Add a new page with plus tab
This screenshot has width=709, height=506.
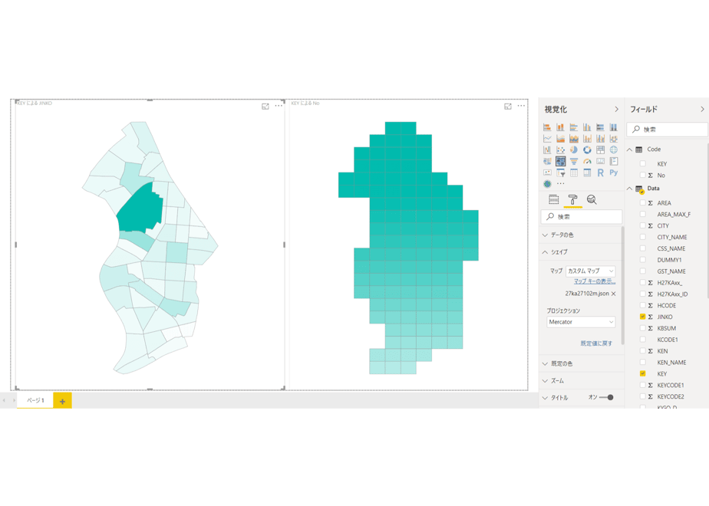[x=62, y=401]
